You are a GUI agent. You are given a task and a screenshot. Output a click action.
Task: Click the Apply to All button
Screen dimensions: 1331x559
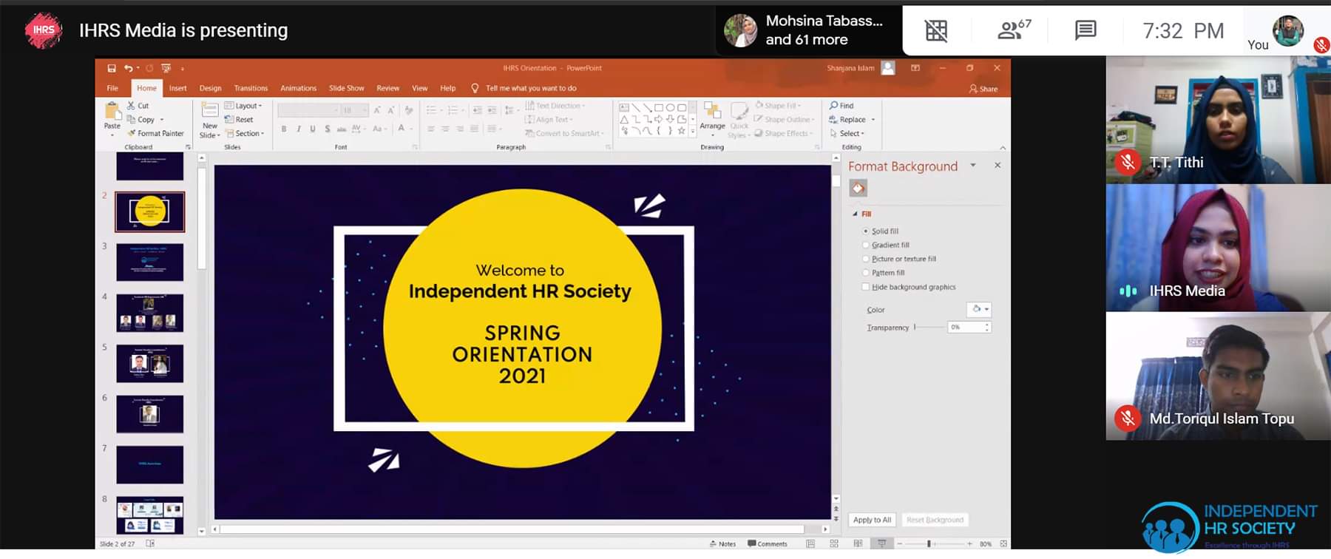872,520
